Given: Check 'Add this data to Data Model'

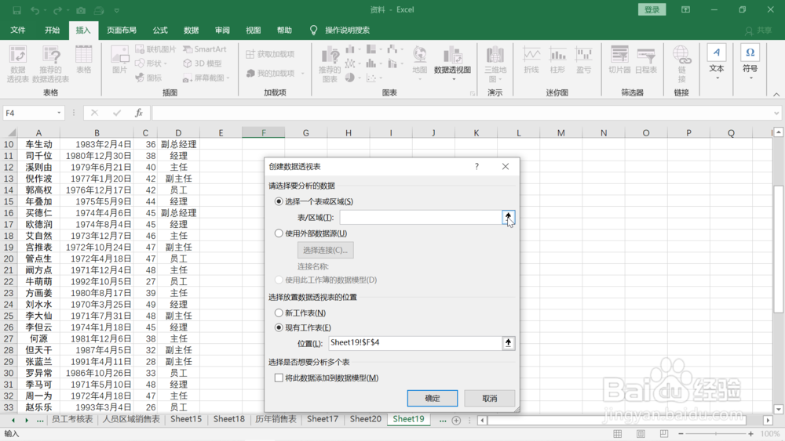Looking at the screenshot, I should [x=279, y=378].
